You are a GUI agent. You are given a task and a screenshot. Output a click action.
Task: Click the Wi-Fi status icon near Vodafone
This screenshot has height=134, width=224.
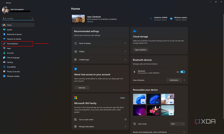pos(151,19)
